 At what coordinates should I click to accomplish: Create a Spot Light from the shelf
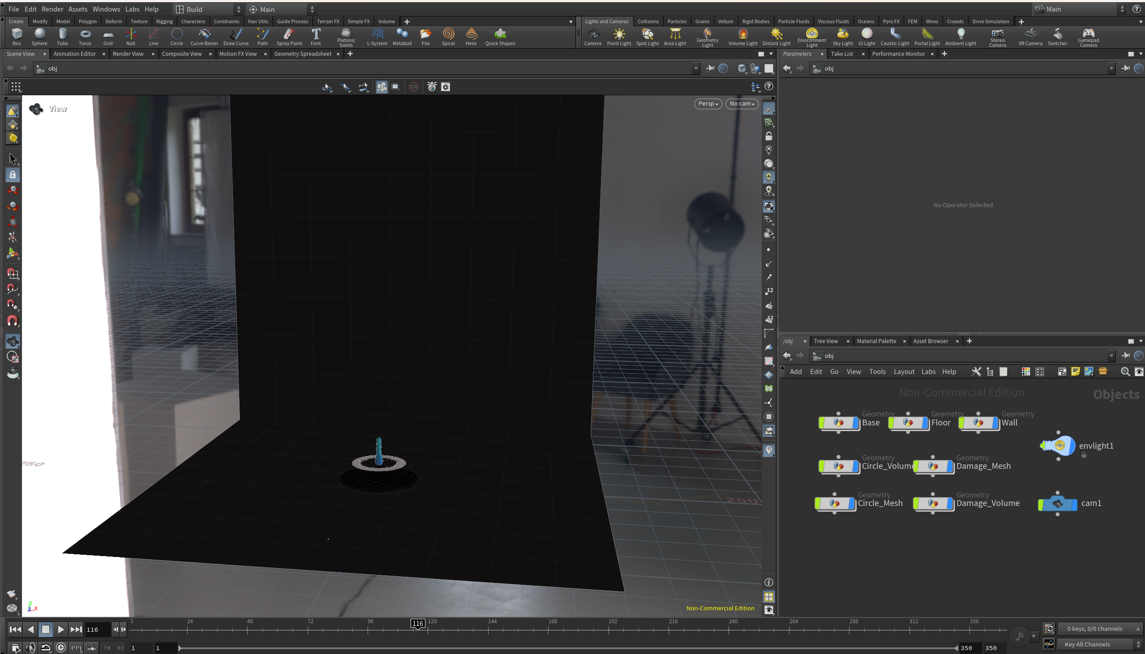pos(647,37)
